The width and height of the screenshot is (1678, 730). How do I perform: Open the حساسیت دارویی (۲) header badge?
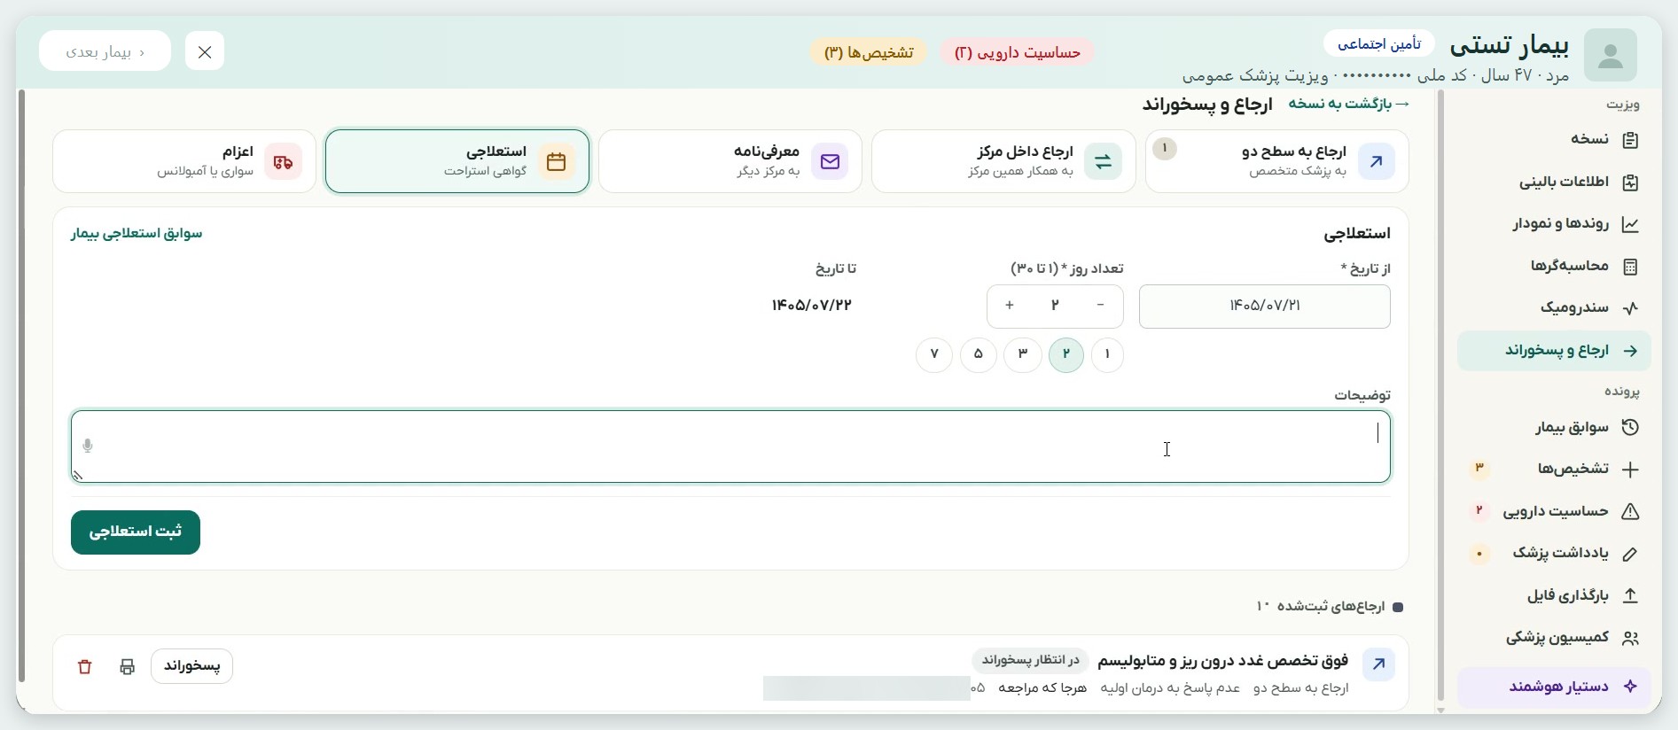tap(1018, 53)
